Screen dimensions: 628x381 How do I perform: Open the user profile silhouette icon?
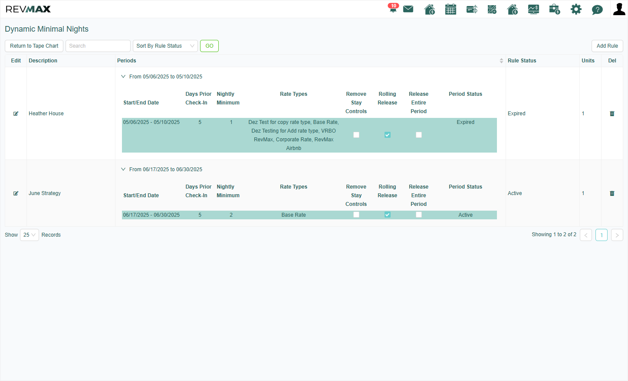pos(619,9)
